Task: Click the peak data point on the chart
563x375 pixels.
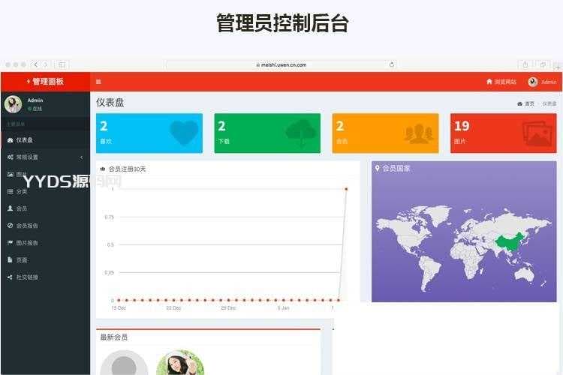Action: click(346, 189)
